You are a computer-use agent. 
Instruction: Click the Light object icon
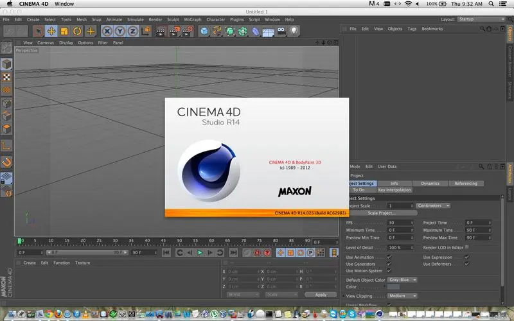294,30
